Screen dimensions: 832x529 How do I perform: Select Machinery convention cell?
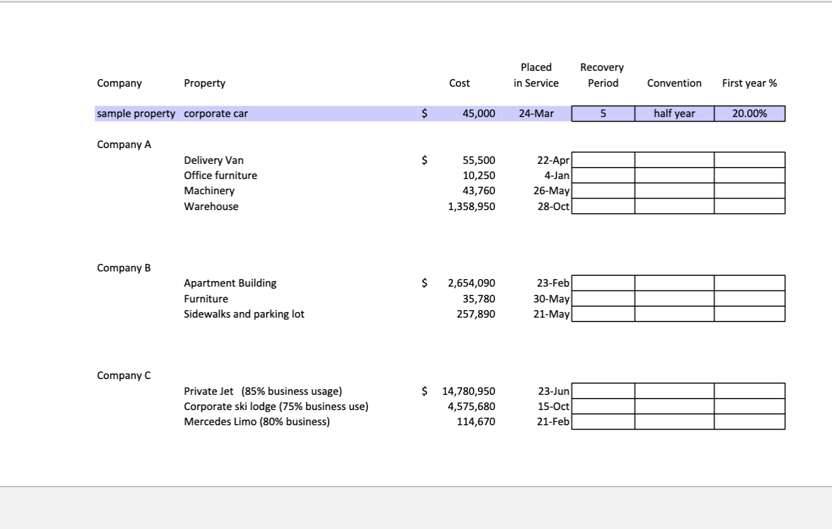674,190
